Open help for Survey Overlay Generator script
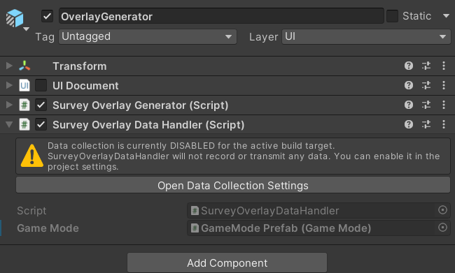Viewport: 455px width, 273px height. (409, 105)
